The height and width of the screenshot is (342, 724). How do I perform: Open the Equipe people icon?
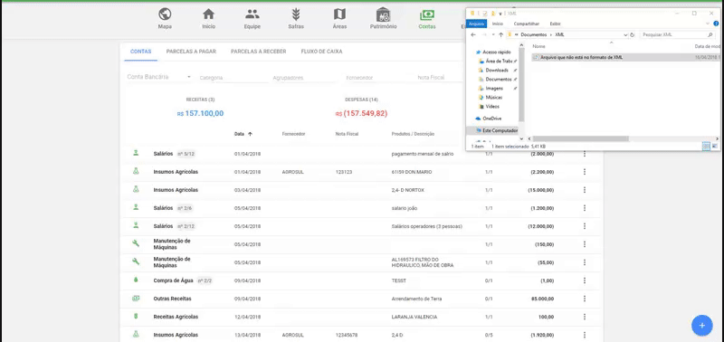coord(252,14)
